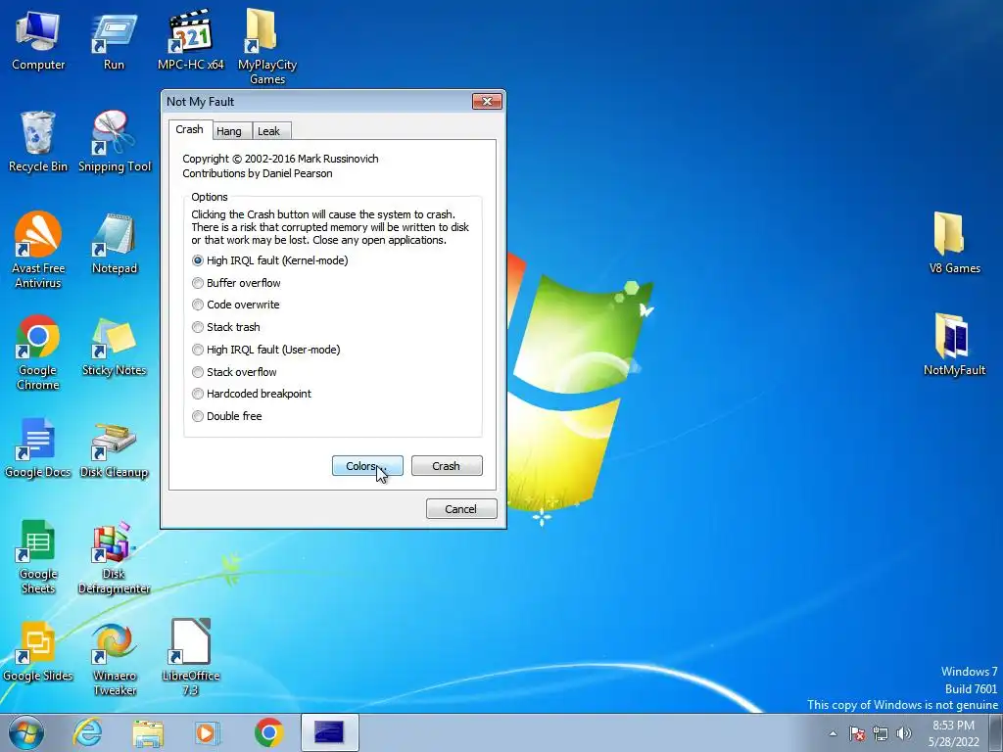The height and width of the screenshot is (752, 1003).
Task: Click the Crash button
Action: click(447, 465)
